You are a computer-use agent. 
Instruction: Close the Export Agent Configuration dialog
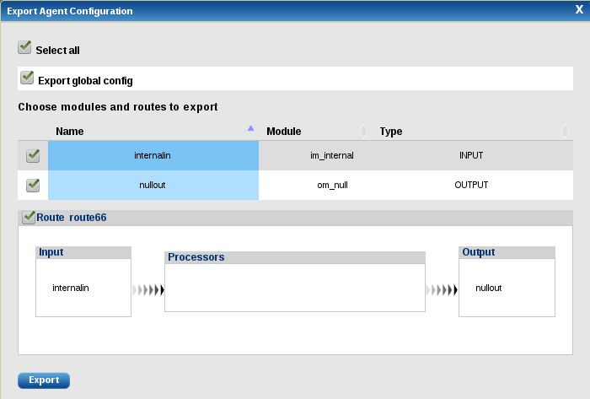coord(579,11)
